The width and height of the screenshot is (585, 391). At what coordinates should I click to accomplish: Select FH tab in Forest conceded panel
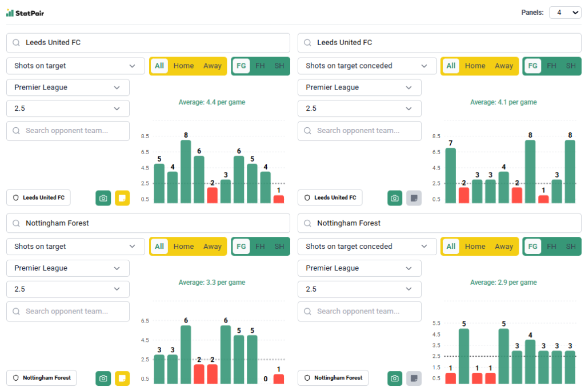pyautogui.click(x=551, y=247)
